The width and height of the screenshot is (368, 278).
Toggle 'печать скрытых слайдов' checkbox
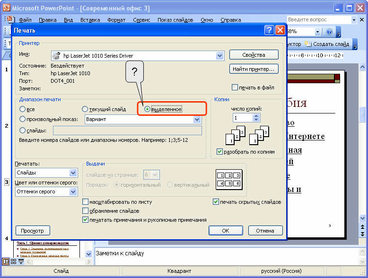pos(216,202)
